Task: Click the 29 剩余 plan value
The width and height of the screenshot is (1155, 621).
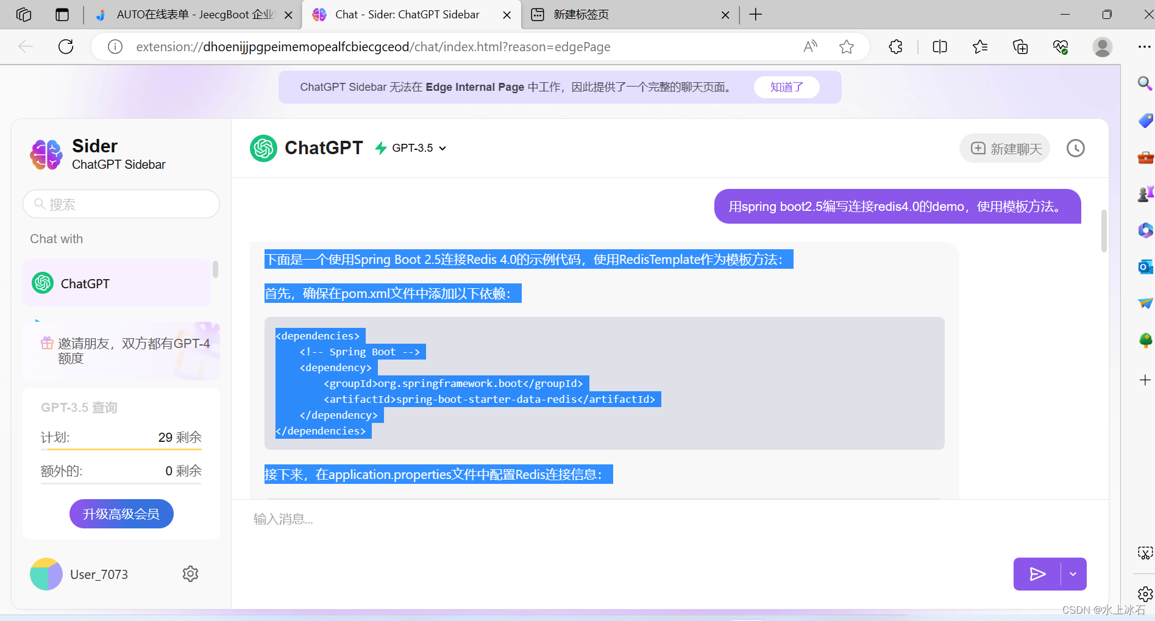Action: [180, 437]
